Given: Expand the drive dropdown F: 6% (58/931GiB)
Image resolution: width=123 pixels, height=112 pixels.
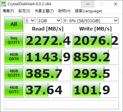Looking at the screenshot, I should 91,20.
